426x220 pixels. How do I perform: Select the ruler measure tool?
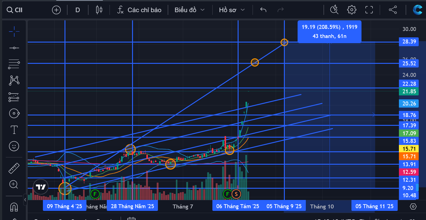pyautogui.click(x=14, y=168)
